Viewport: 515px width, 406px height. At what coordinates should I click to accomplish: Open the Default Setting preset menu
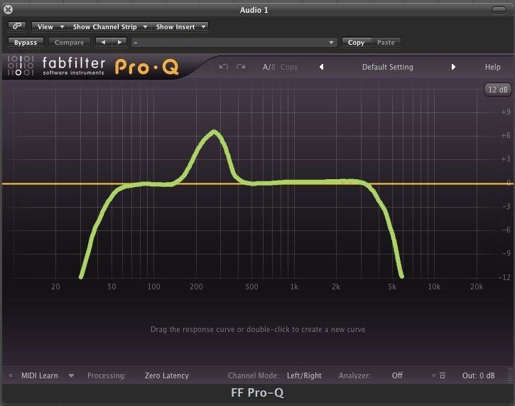388,67
